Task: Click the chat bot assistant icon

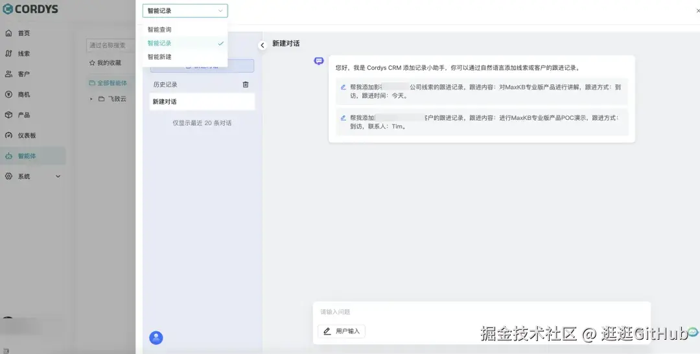Action: (x=319, y=61)
